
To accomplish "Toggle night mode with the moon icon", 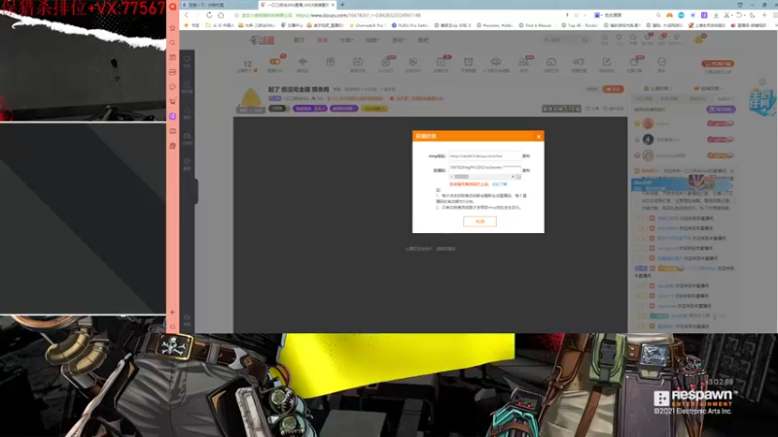I will coord(753,16).
